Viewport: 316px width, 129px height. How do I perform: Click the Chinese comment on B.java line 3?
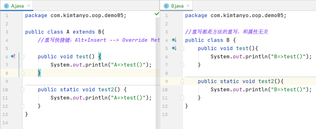point(226,32)
